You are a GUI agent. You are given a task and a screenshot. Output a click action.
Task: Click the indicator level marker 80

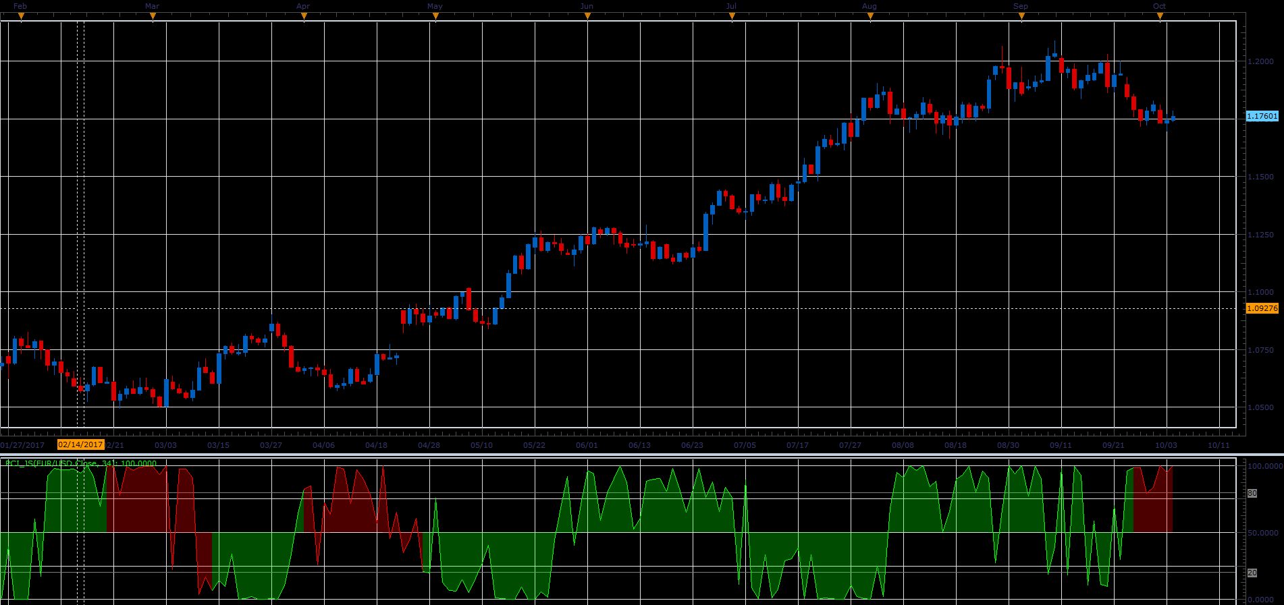coord(1252,494)
